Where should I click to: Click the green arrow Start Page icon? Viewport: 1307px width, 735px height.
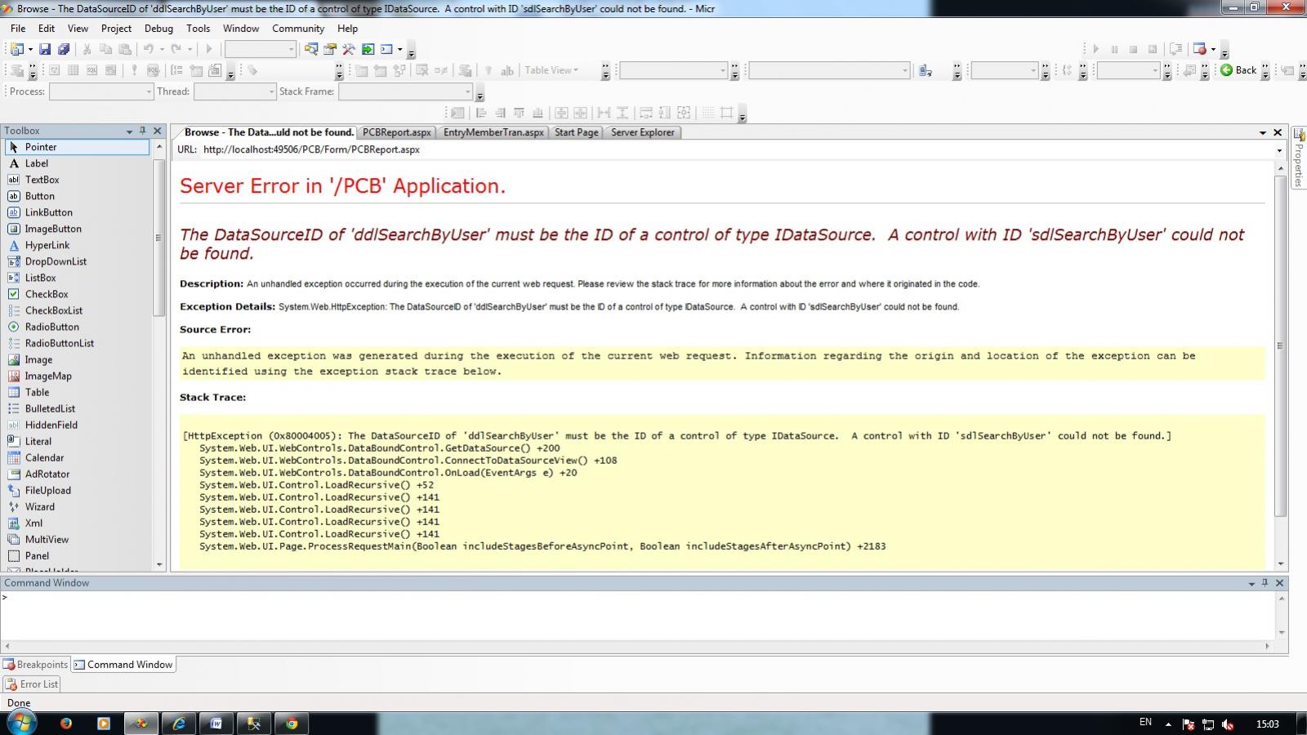click(368, 49)
